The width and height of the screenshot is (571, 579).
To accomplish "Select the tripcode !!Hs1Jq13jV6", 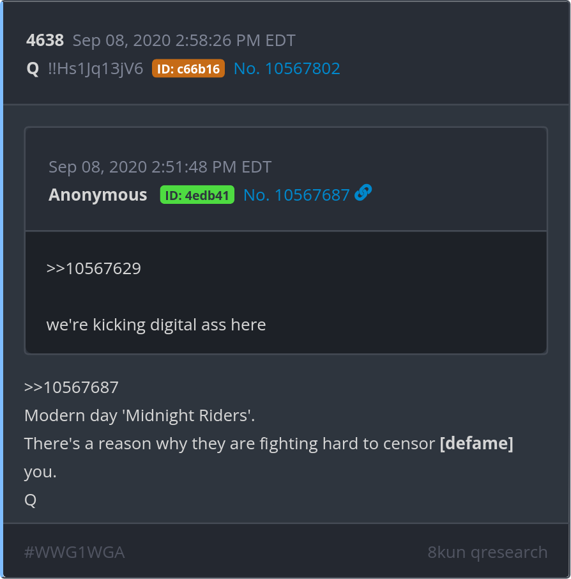I will pyautogui.click(x=96, y=68).
